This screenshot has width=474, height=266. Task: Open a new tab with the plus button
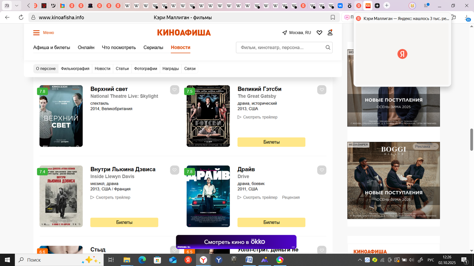(x=387, y=6)
